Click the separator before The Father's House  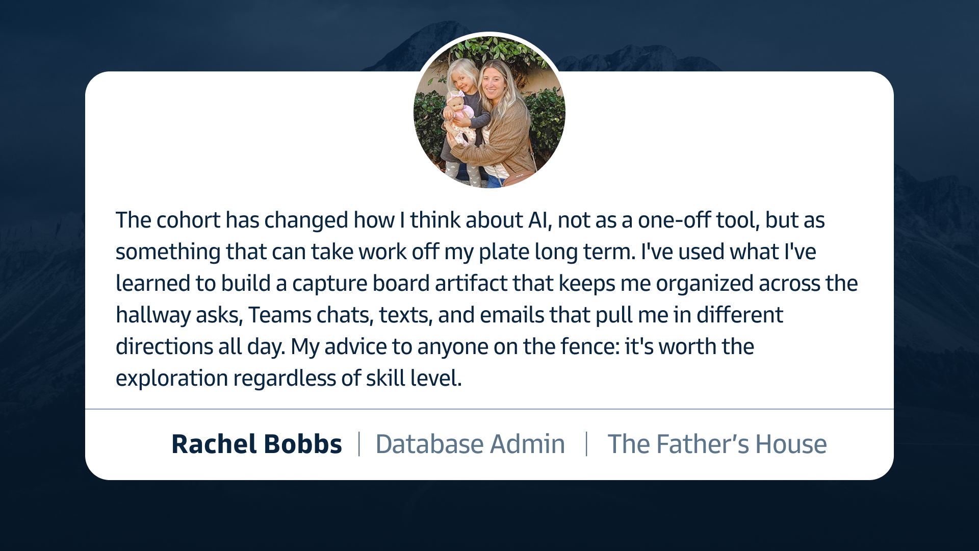586,444
